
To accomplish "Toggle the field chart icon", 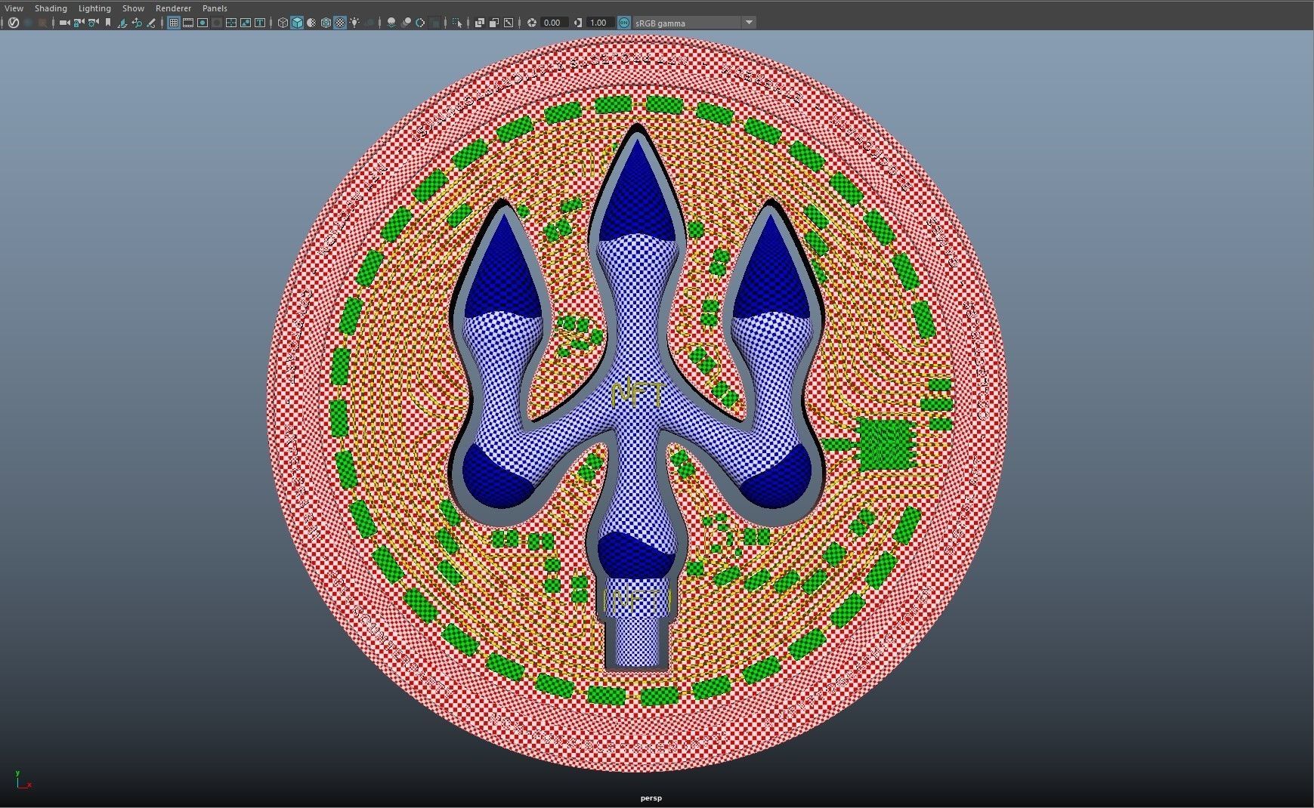I will pyautogui.click(x=231, y=23).
